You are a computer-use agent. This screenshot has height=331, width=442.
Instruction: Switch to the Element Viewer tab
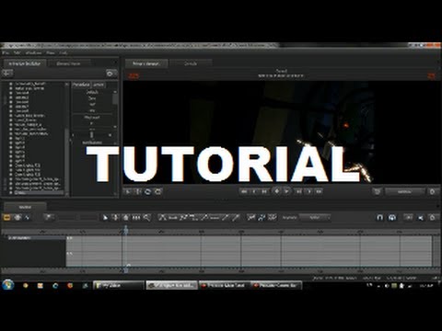click(x=68, y=63)
